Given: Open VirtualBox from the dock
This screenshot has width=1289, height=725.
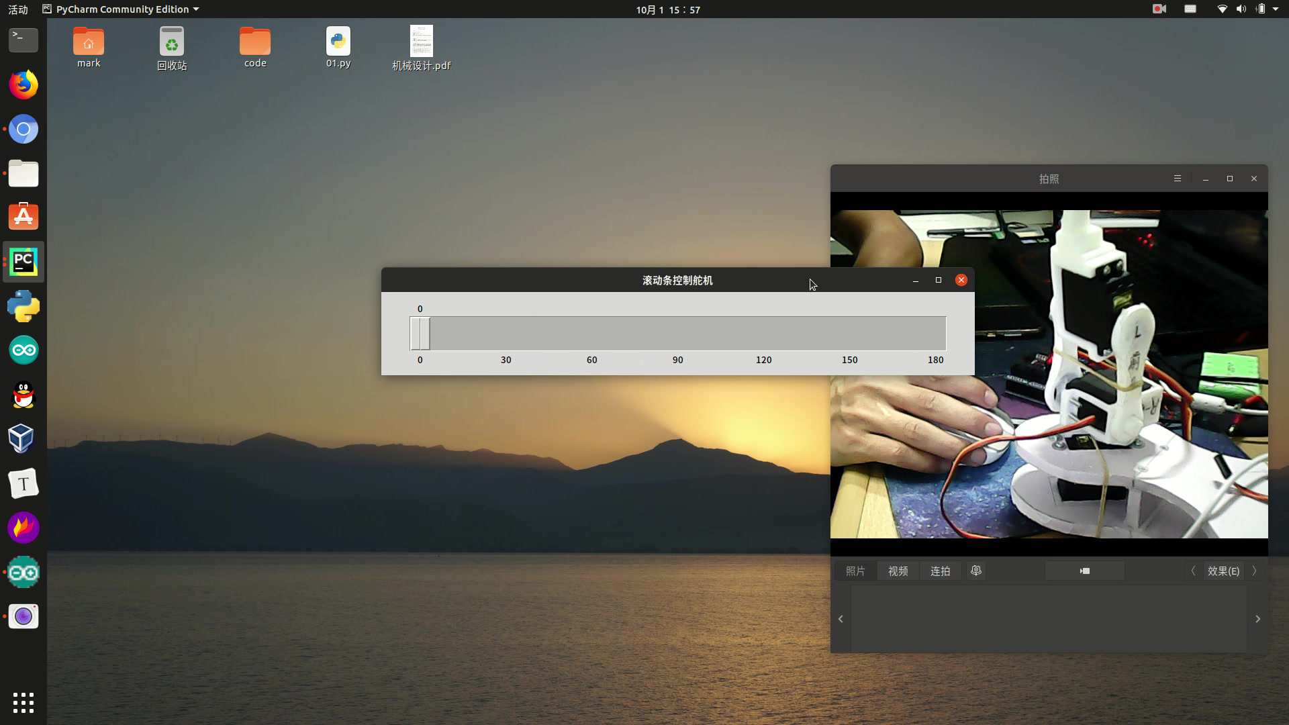Looking at the screenshot, I should 23,439.
